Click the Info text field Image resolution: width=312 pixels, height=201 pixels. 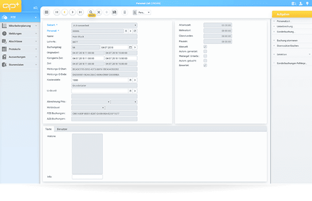click(x=87, y=177)
